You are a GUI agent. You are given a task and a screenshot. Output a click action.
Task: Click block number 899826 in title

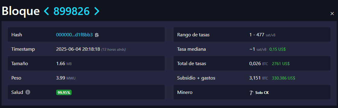[x=71, y=11]
